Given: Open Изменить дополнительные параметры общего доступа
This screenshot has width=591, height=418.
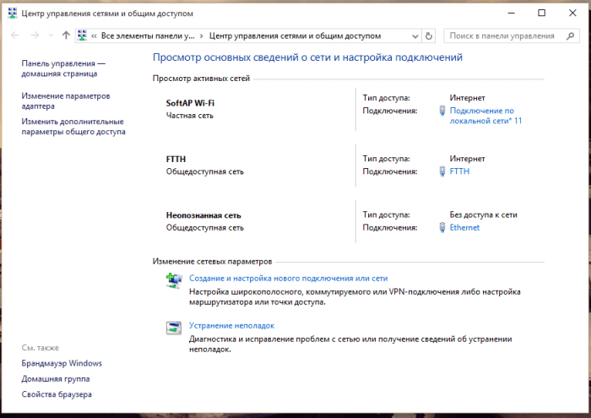Looking at the screenshot, I should (x=73, y=127).
